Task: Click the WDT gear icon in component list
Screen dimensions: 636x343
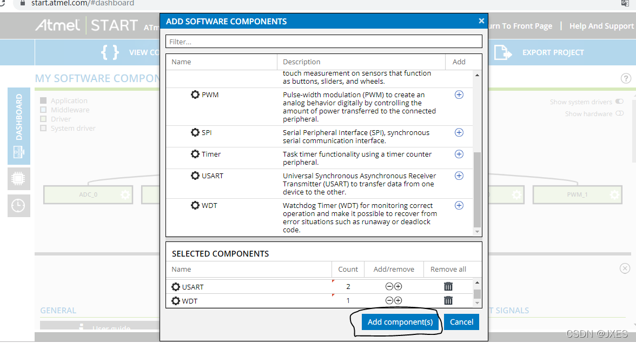Action: pos(195,205)
